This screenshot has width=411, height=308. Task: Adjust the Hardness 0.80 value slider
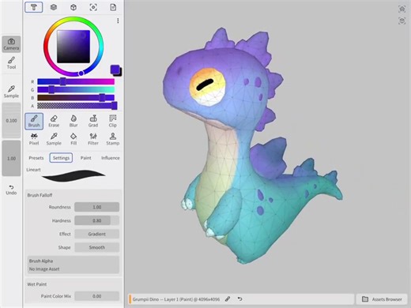click(x=96, y=220)
